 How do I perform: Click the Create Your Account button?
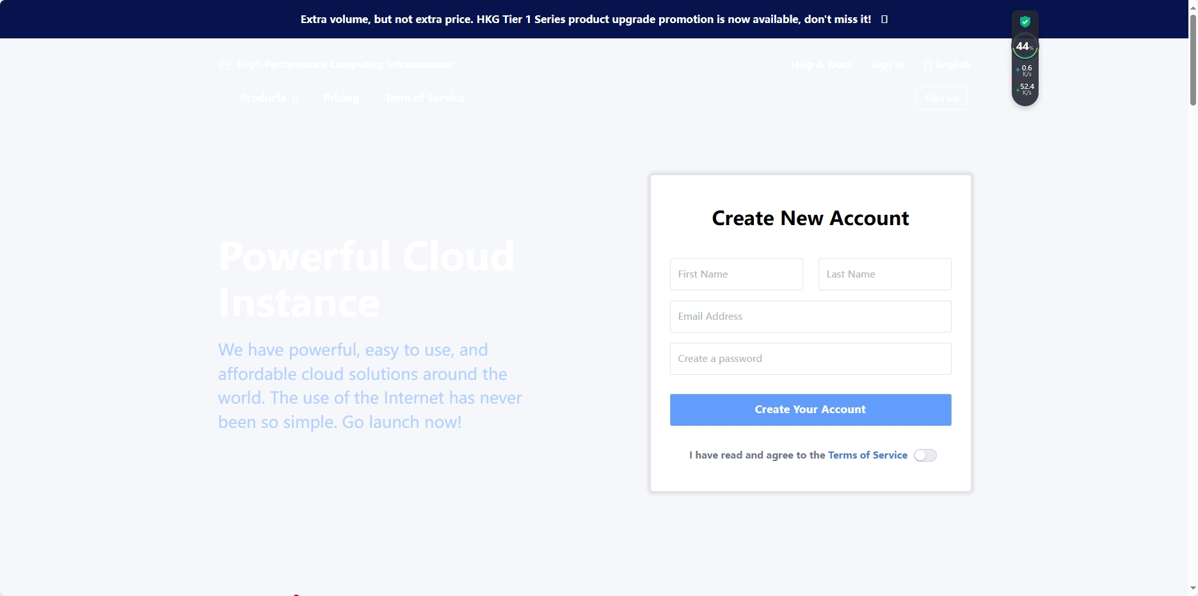coord(810,410)
